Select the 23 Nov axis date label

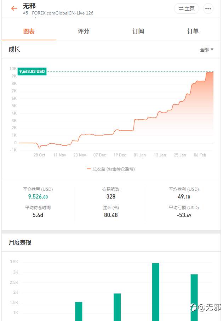coord(80,155)
